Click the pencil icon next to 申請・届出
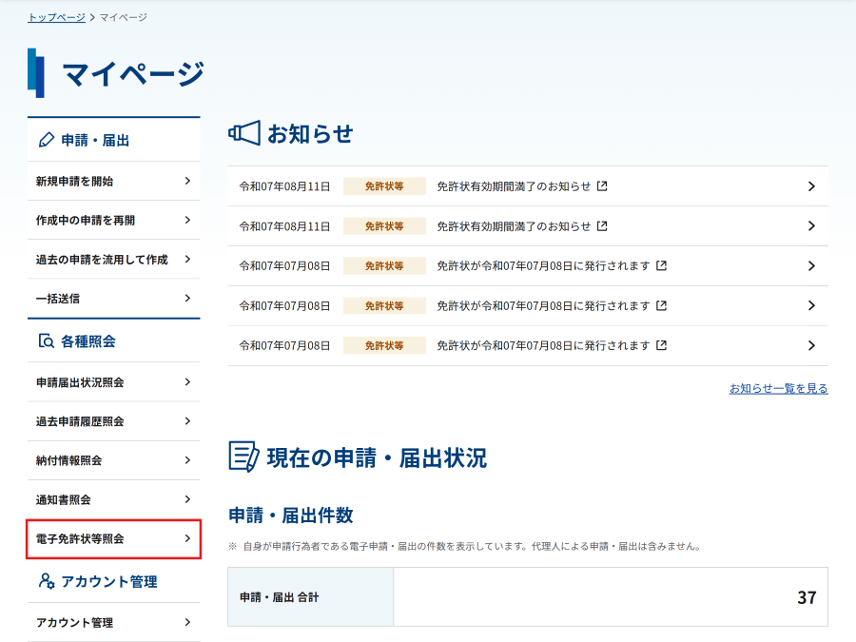 pyautogui.click(x=47, y=141)
